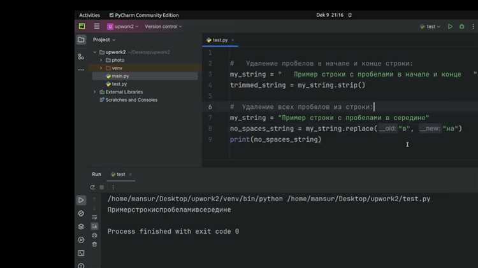Viewport: 478px width, 268px height.
Task: Jump up the stack trace arrow in Run panel
Action: 94,199
